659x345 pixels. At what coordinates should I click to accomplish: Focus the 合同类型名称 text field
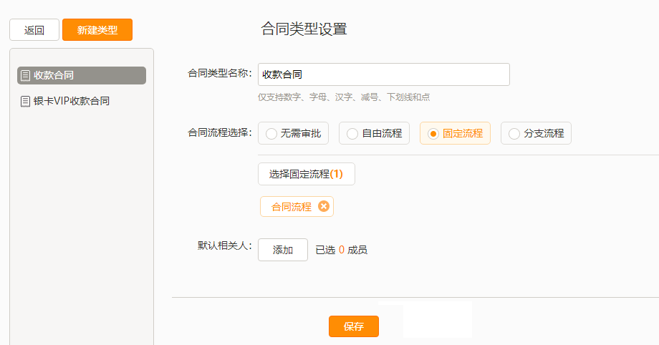tap(383, 74)
